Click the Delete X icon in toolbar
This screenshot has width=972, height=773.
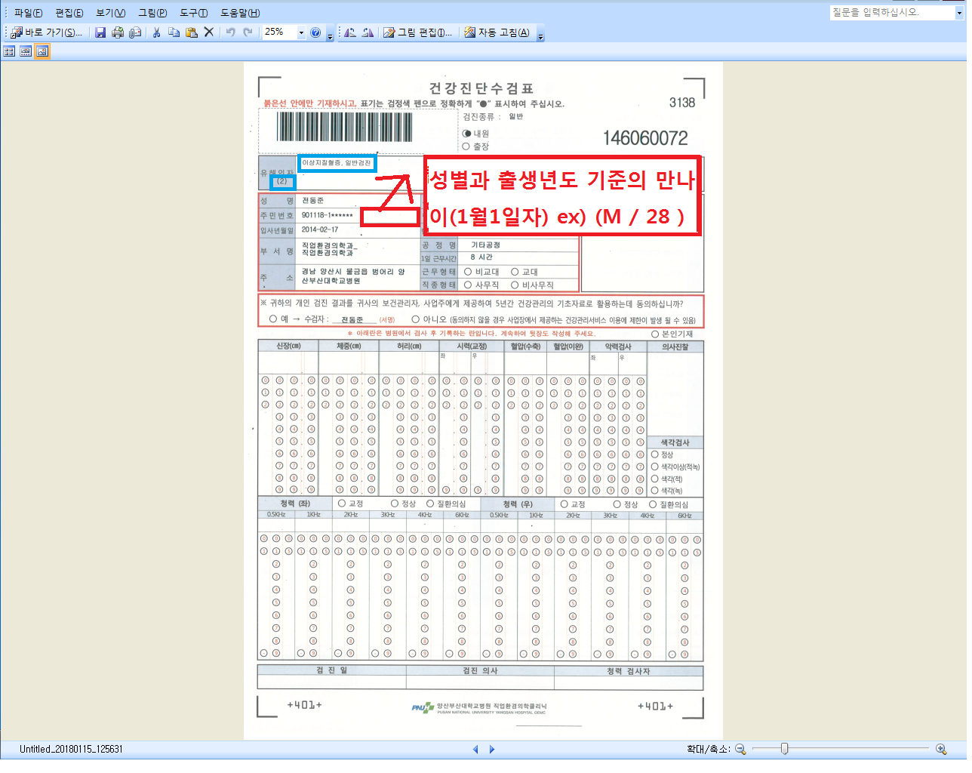pyautogui.click(x=209, y=32)
